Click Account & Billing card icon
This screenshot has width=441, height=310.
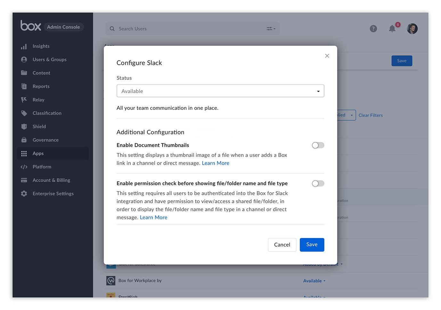pyautogui.click(x=24, y=180)
